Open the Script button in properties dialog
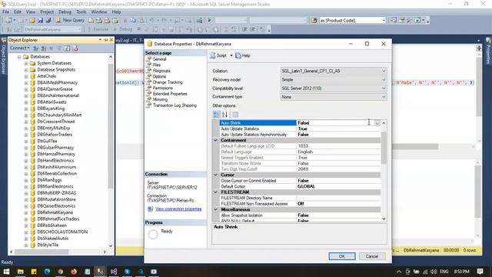Screen dimensions: 492x277 coord(218,55)
